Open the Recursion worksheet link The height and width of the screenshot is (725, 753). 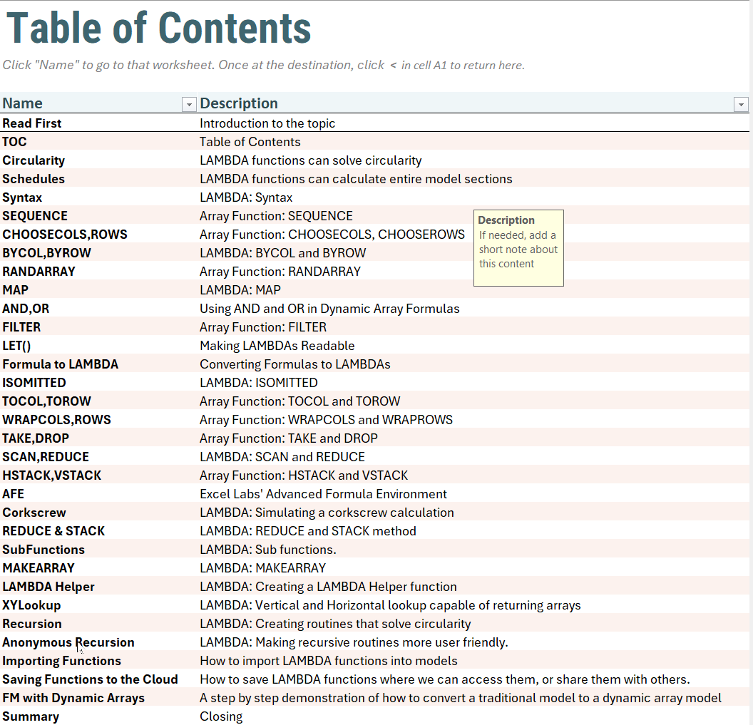coord(32,624)
